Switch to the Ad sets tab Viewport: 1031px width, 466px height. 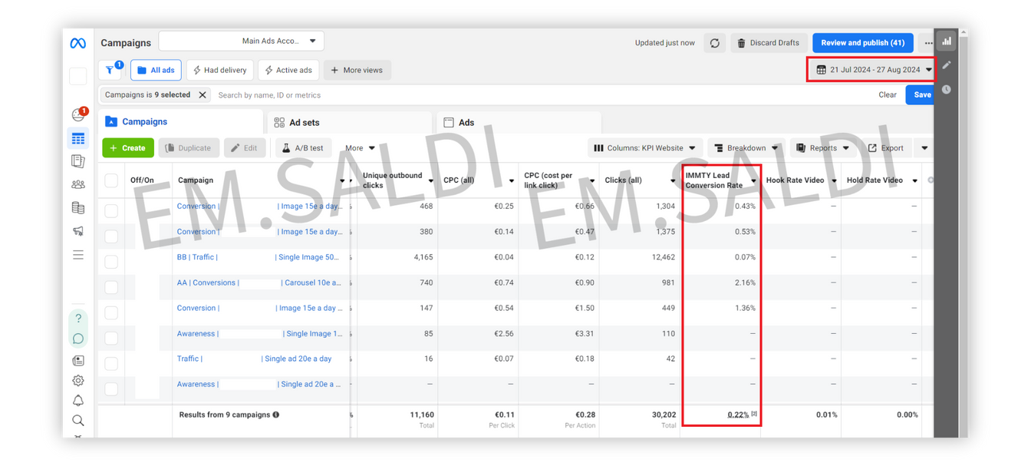(x=349, y=123)
